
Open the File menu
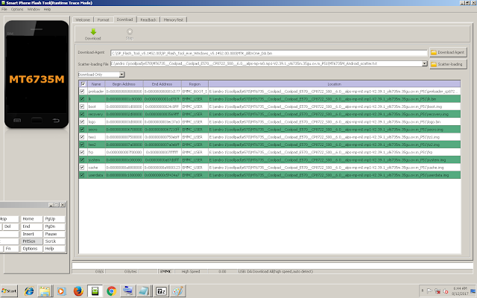pos(4,10)
